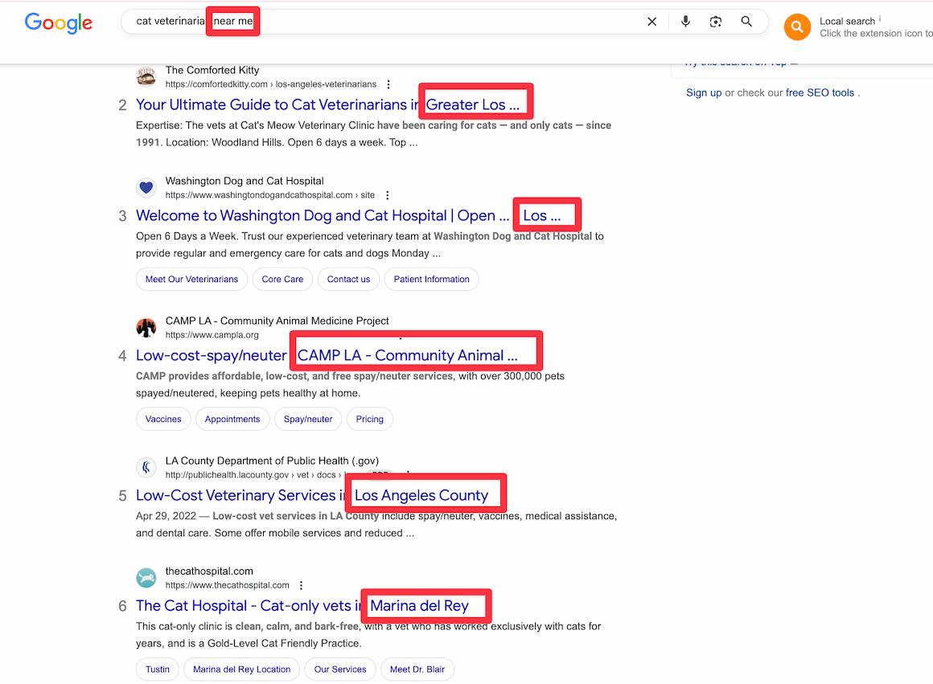
Task: Open 'Low-Cost Veterinary Services in Los Angeles County'
Action: pos(312,495)
